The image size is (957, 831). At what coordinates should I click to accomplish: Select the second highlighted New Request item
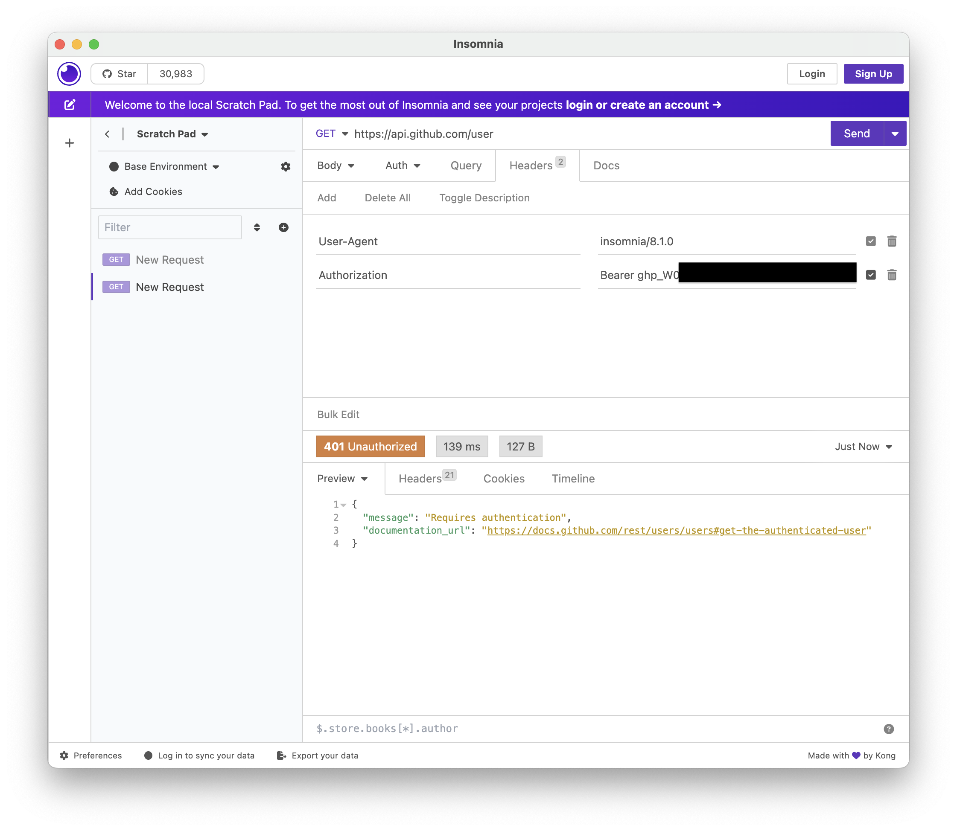point(197,287)
